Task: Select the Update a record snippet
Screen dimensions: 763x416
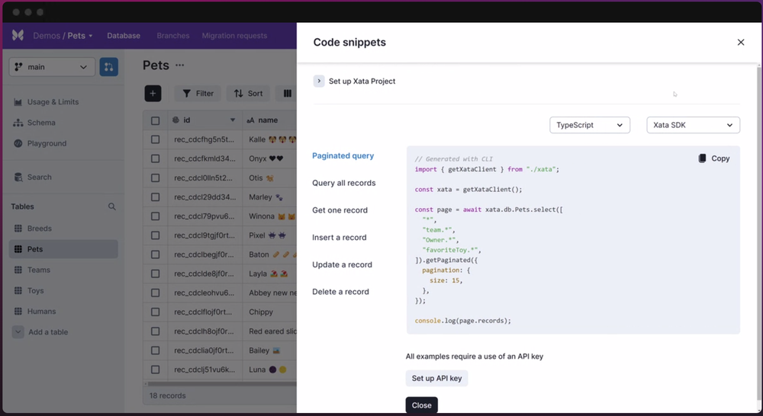Action: (x=342, y=264)
